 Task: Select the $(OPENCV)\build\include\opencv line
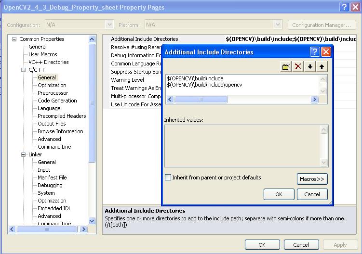pyautogui.click(x=204, y=85)
